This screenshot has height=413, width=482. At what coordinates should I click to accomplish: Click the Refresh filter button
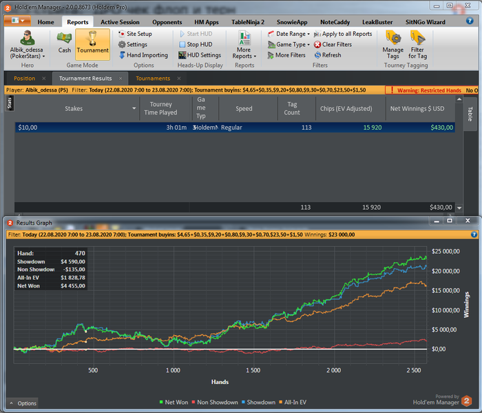point(328,55)
